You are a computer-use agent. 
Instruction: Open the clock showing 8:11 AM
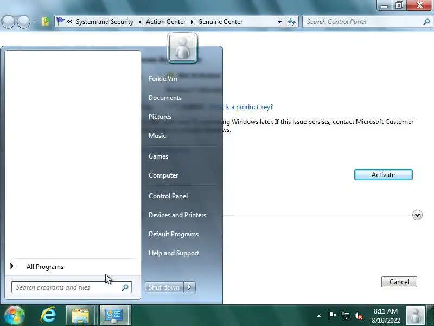386,316
